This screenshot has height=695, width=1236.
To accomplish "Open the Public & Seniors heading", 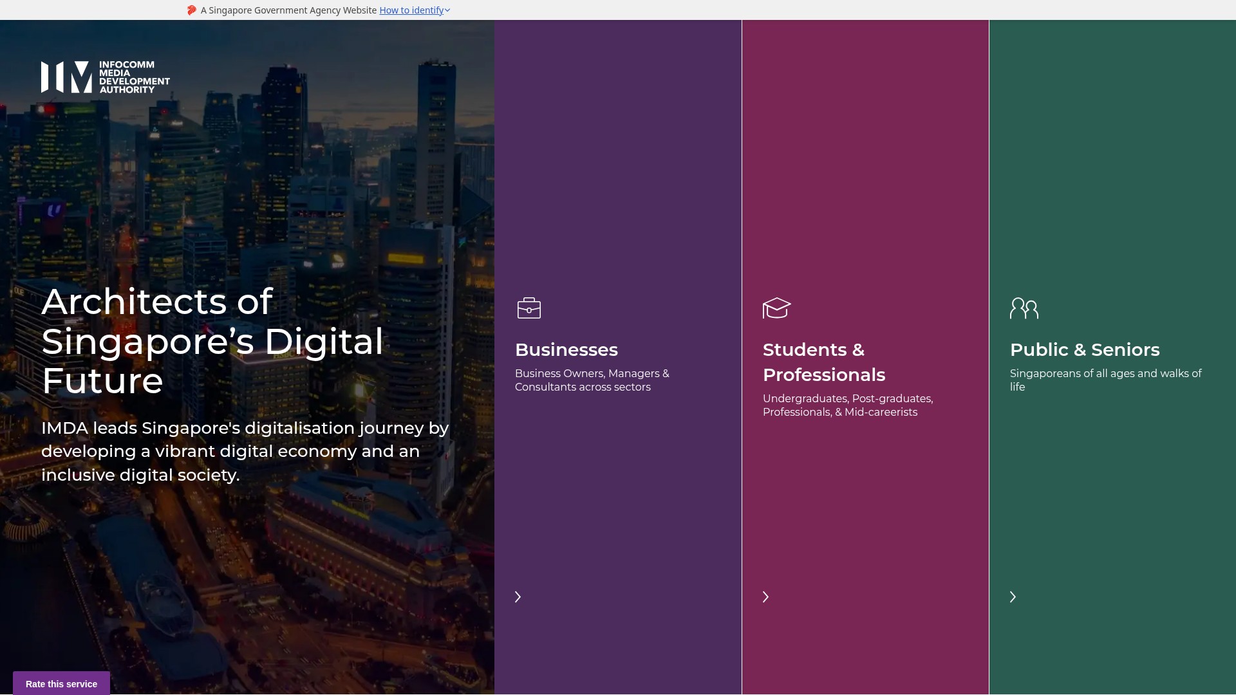I will tap(1085, 349).
